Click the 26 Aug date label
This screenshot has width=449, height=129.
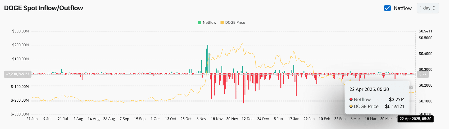pos(109,119)
